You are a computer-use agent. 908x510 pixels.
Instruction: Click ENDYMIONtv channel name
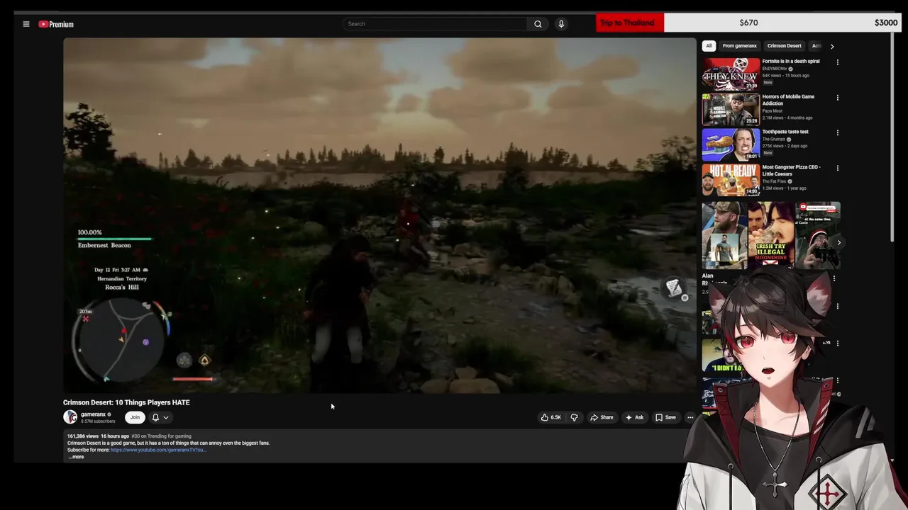pos(775,69)
